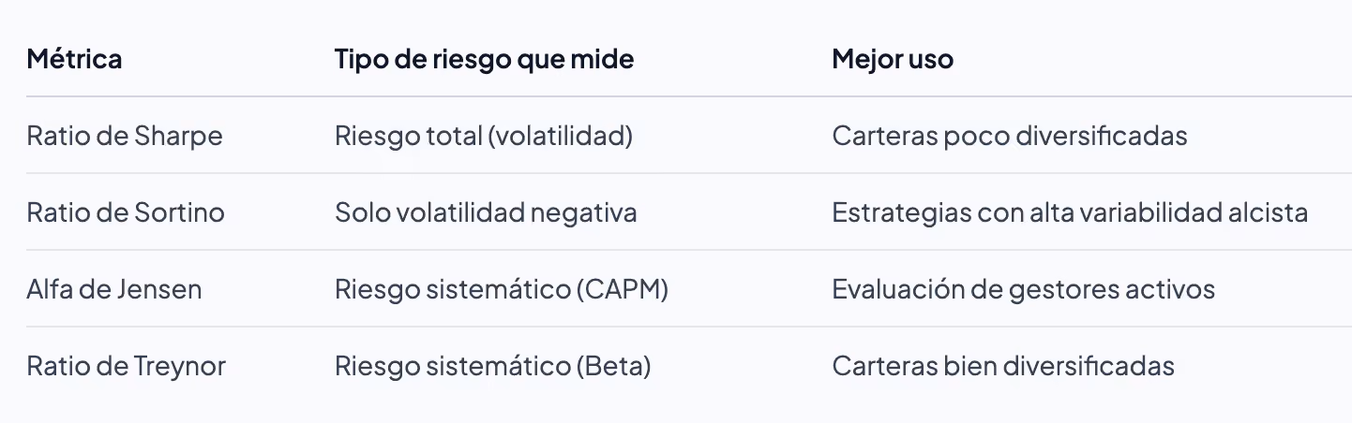Click the Tipo de riesgo que mide header
Viewport: 1352px width, 423px height.
point(484,60)
